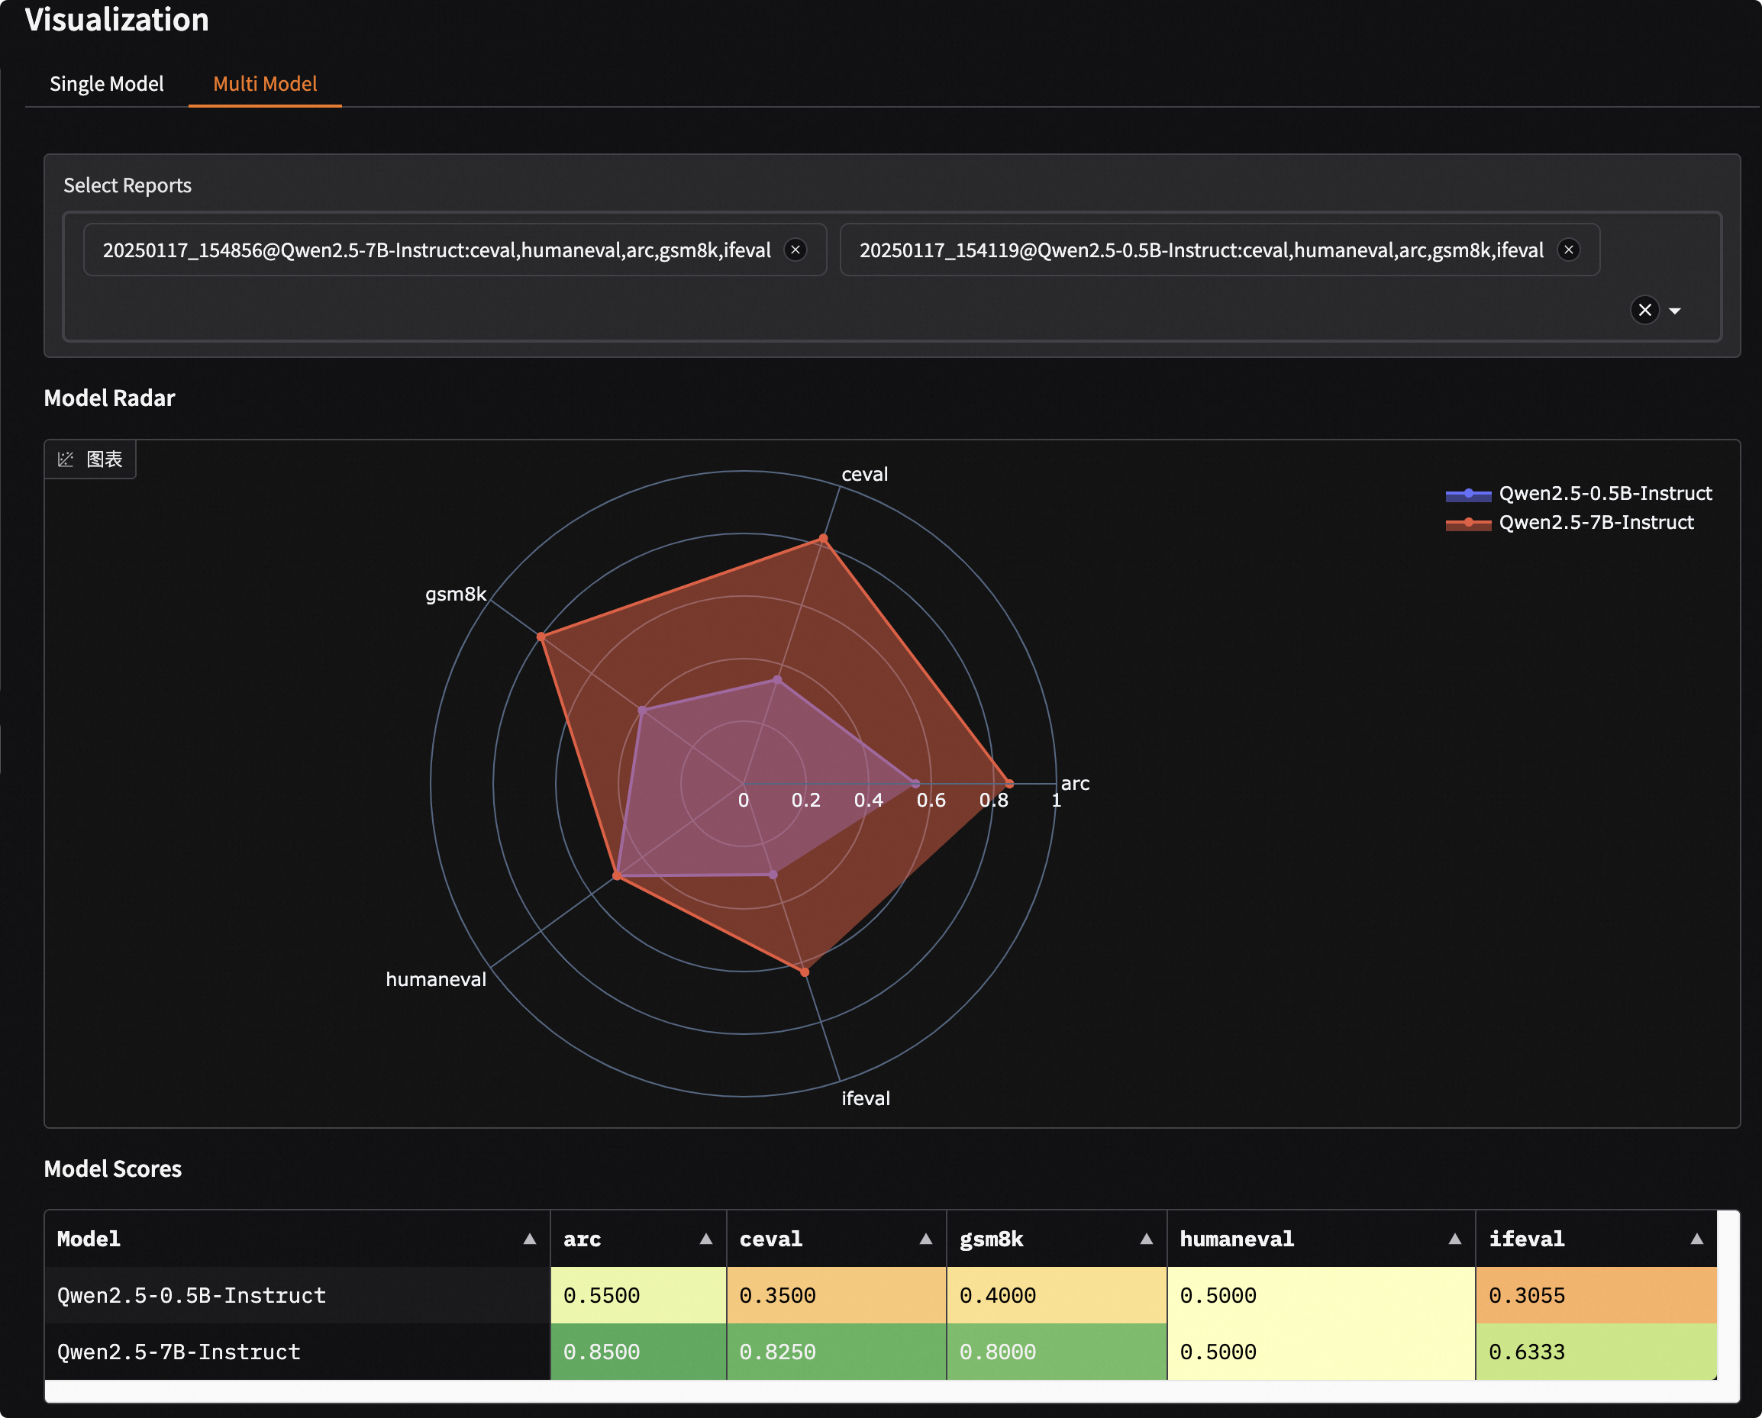Clear all selected reports

[1644, 311]
